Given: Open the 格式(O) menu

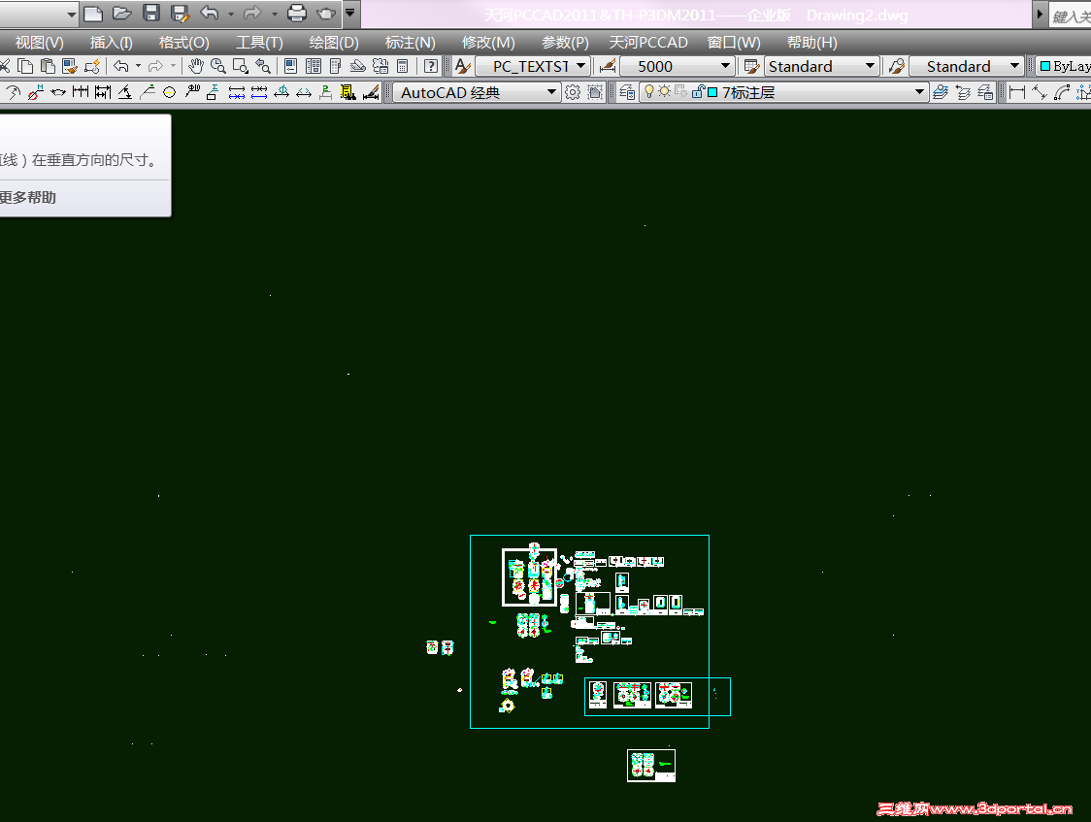Looking at the screenshot, I should (x=183, y=43).
